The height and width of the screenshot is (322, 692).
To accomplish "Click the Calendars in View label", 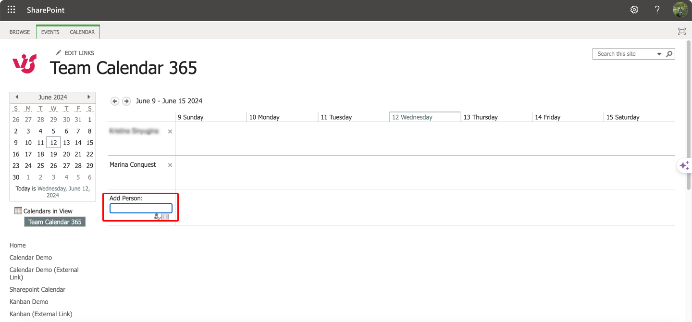I will (48, 211).
